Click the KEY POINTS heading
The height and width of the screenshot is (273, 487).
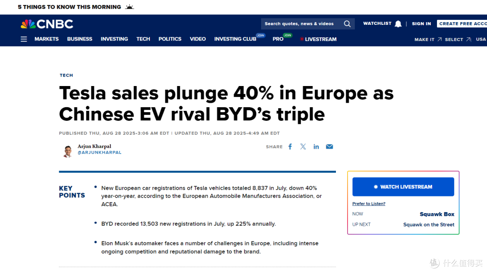(72, 192)
